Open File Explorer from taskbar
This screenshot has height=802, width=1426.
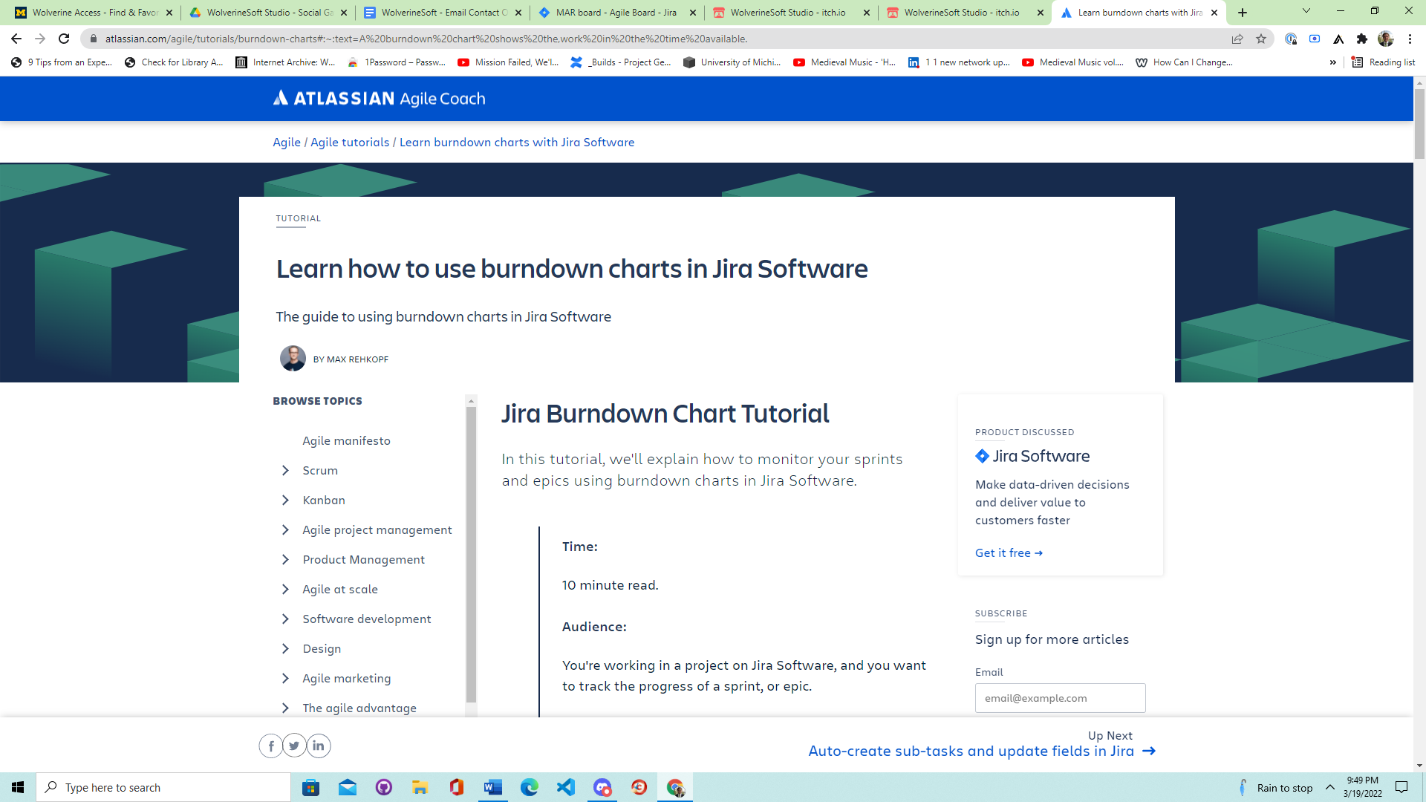[x=420, y=787]
